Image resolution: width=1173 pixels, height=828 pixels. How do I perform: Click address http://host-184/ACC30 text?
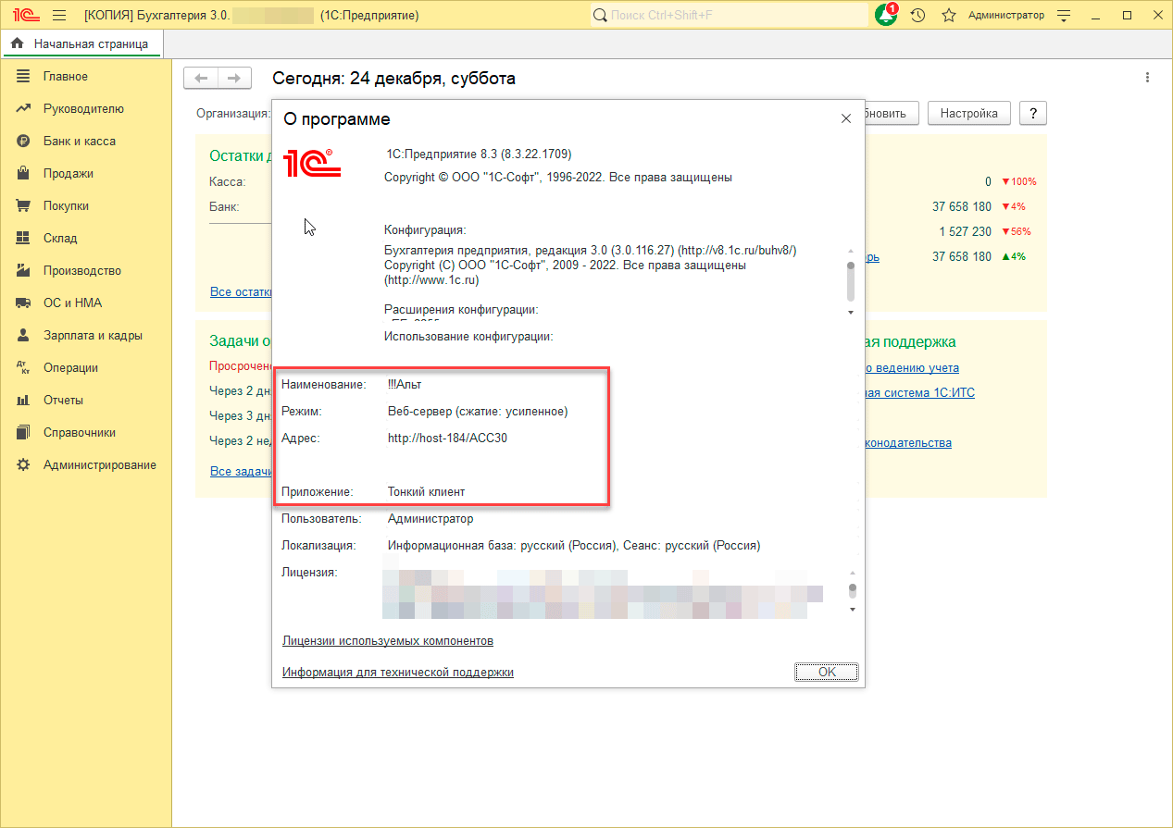[447, 439]
